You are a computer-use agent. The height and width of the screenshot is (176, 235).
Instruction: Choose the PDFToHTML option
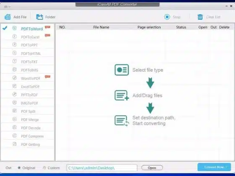(x=31, y=54)
